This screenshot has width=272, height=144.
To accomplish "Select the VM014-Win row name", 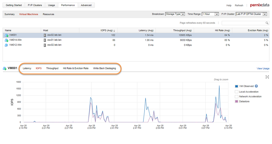I will 15,40.
